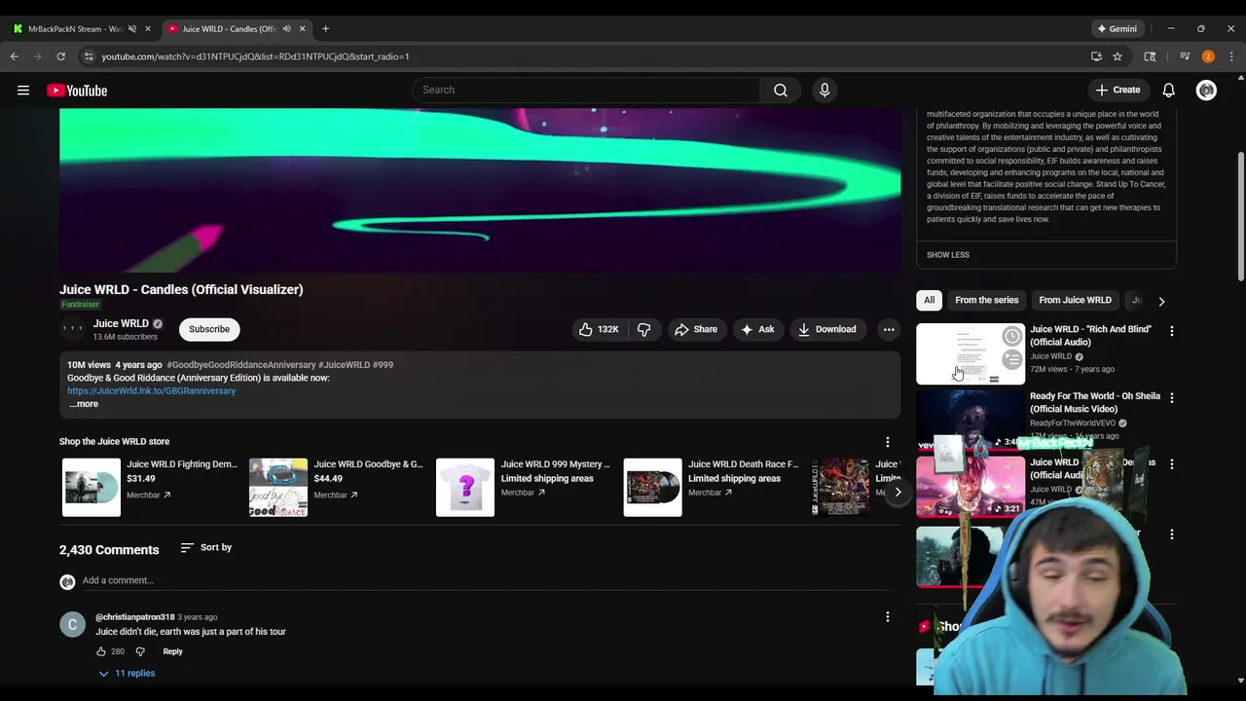Share the Candles video
The width and height of the screenshot is (1246, 701).
(x=695, y=329)
